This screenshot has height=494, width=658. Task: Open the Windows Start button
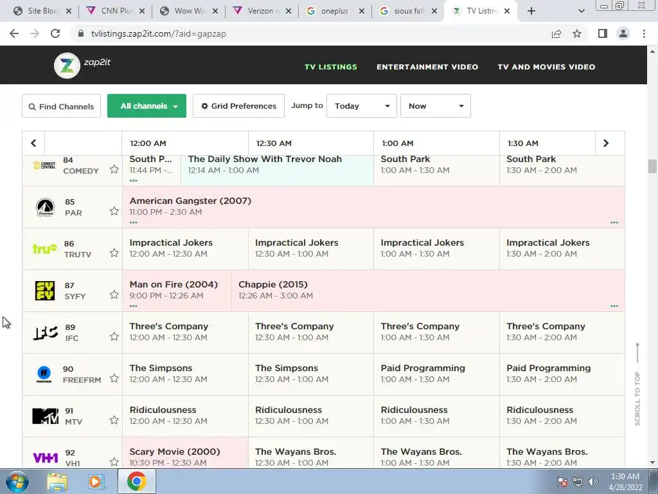pos(17,481)
